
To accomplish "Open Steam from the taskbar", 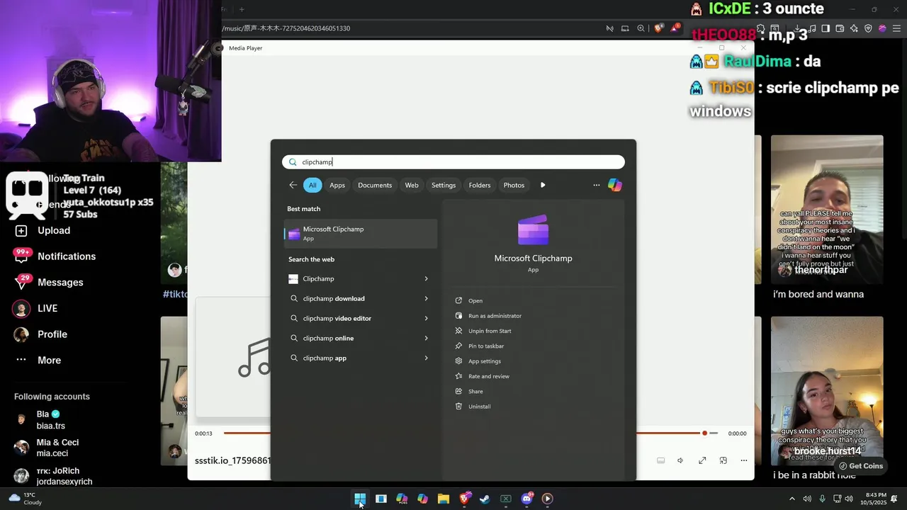I will click(x=485, y=499).
